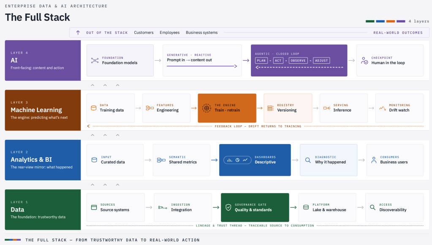Click the arrow from Features to The Engine
This screenshot has height=245, width=432.
[194, 108]
